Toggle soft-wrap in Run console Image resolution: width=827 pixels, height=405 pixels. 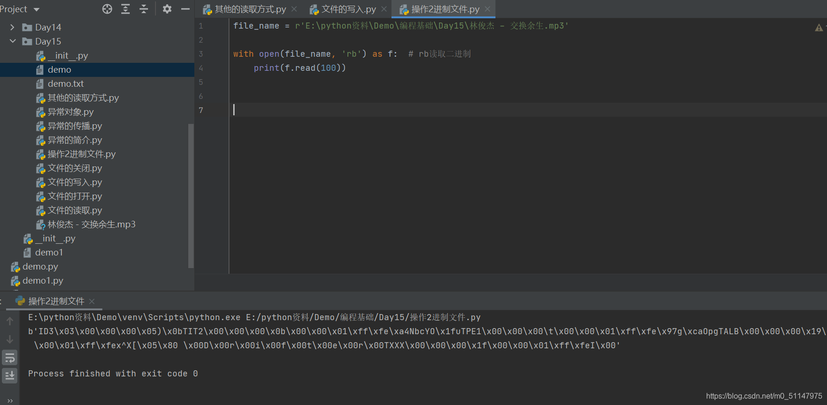pos(10,358)
